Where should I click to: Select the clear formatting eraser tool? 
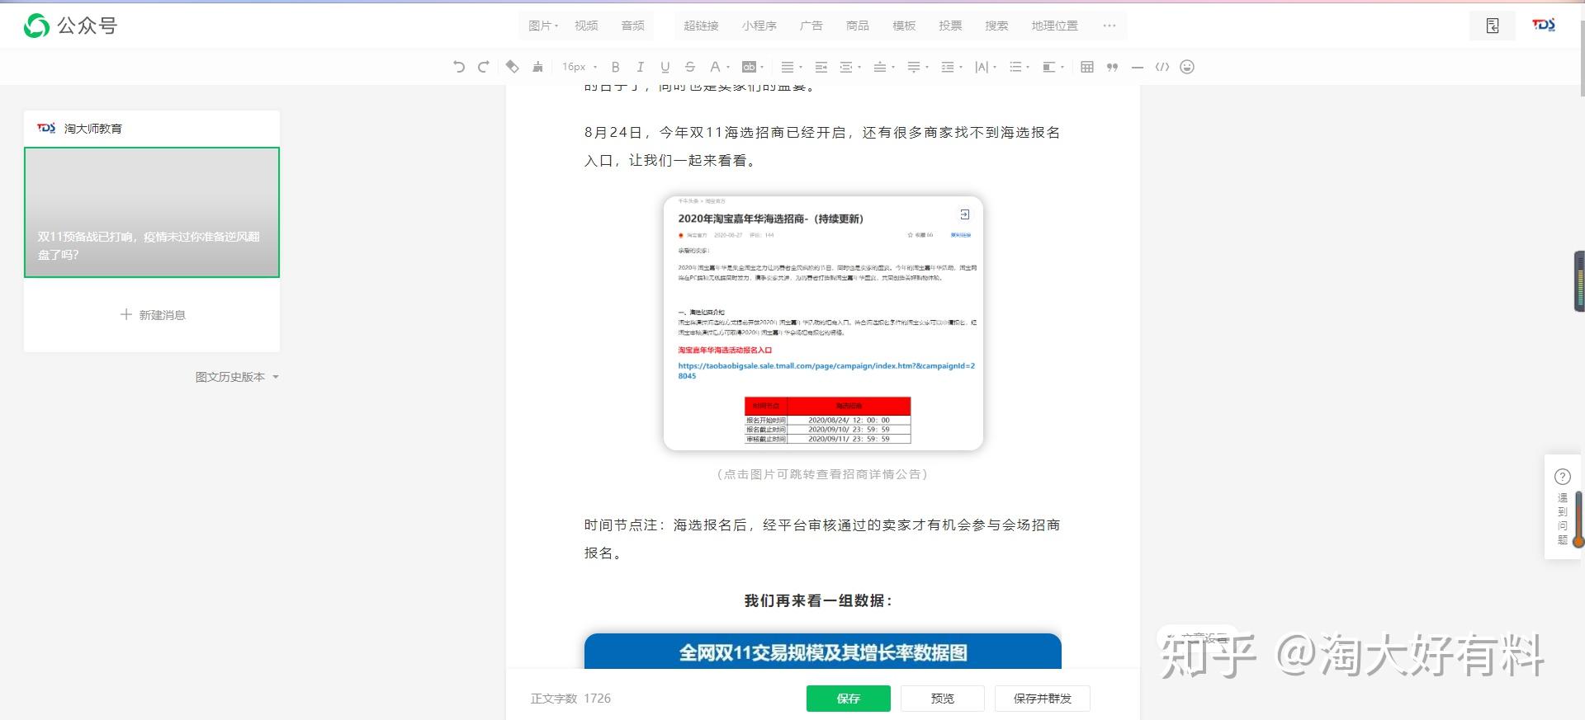point(512,67)
